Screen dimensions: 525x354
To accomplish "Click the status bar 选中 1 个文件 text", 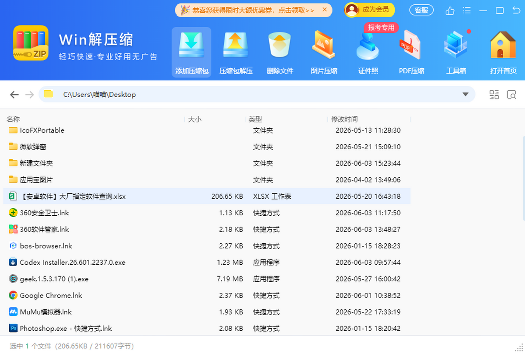I will tap(30, 346).
